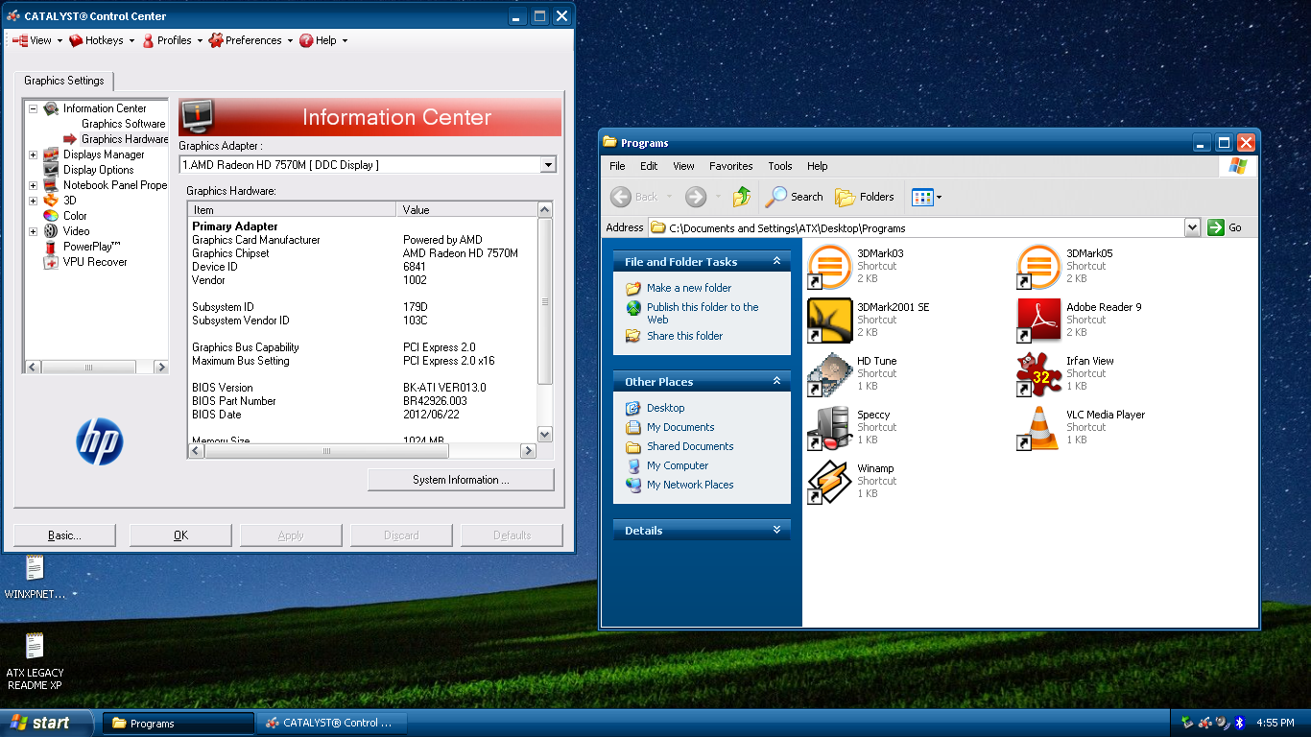This screenshot has height=737, width=1311.
Task: Open the View menu in Catalyst
Action: [x=36, y=40]
